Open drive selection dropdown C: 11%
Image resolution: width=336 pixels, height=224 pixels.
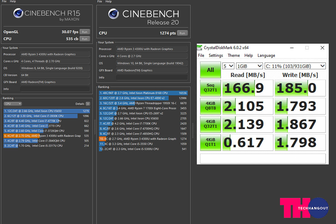point(295,66)
